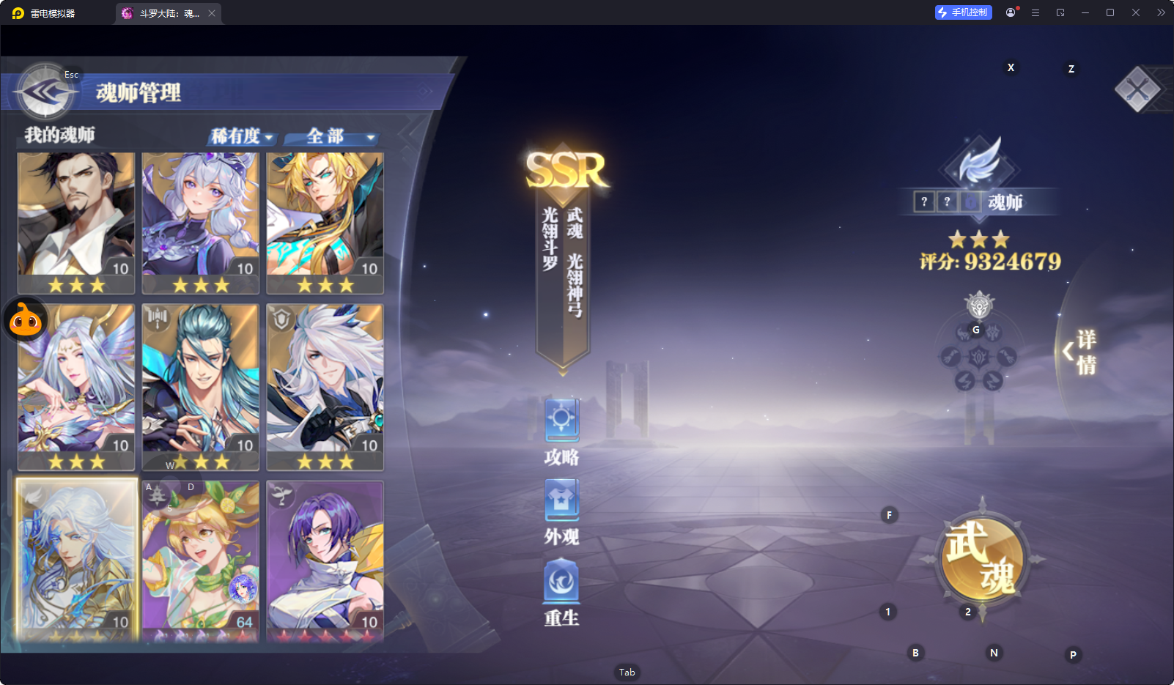Select the right arm soul bone slot
Screen dimensions: 1174x685
coord(1006,357)
